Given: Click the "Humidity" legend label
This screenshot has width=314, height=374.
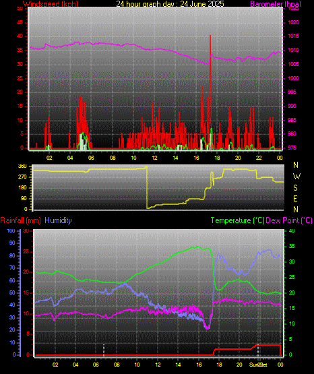Looking at the screenshot, I should [x=58, y=220].
